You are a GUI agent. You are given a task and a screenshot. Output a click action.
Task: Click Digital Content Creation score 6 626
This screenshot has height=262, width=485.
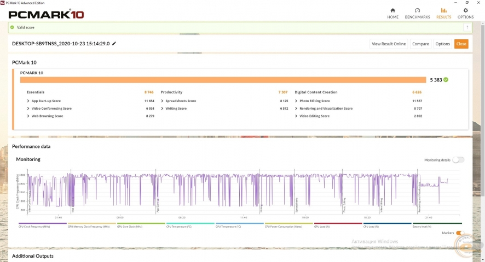click(x=417, y=92)
